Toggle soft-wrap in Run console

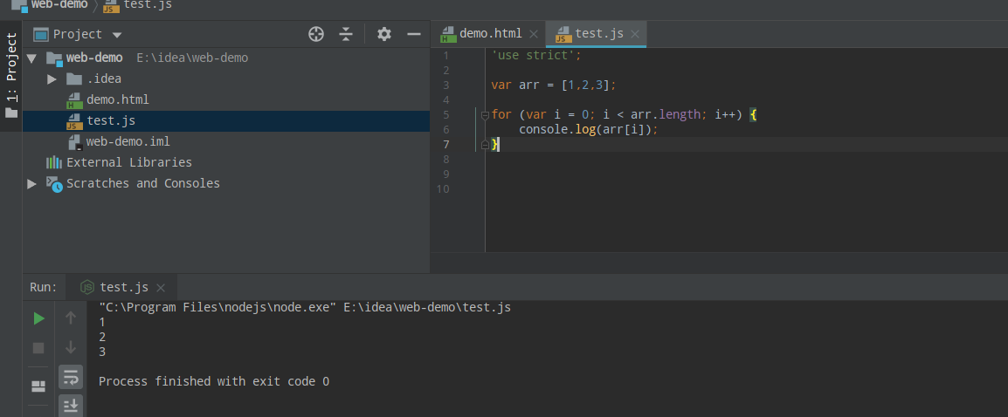[x=71, y=377]
